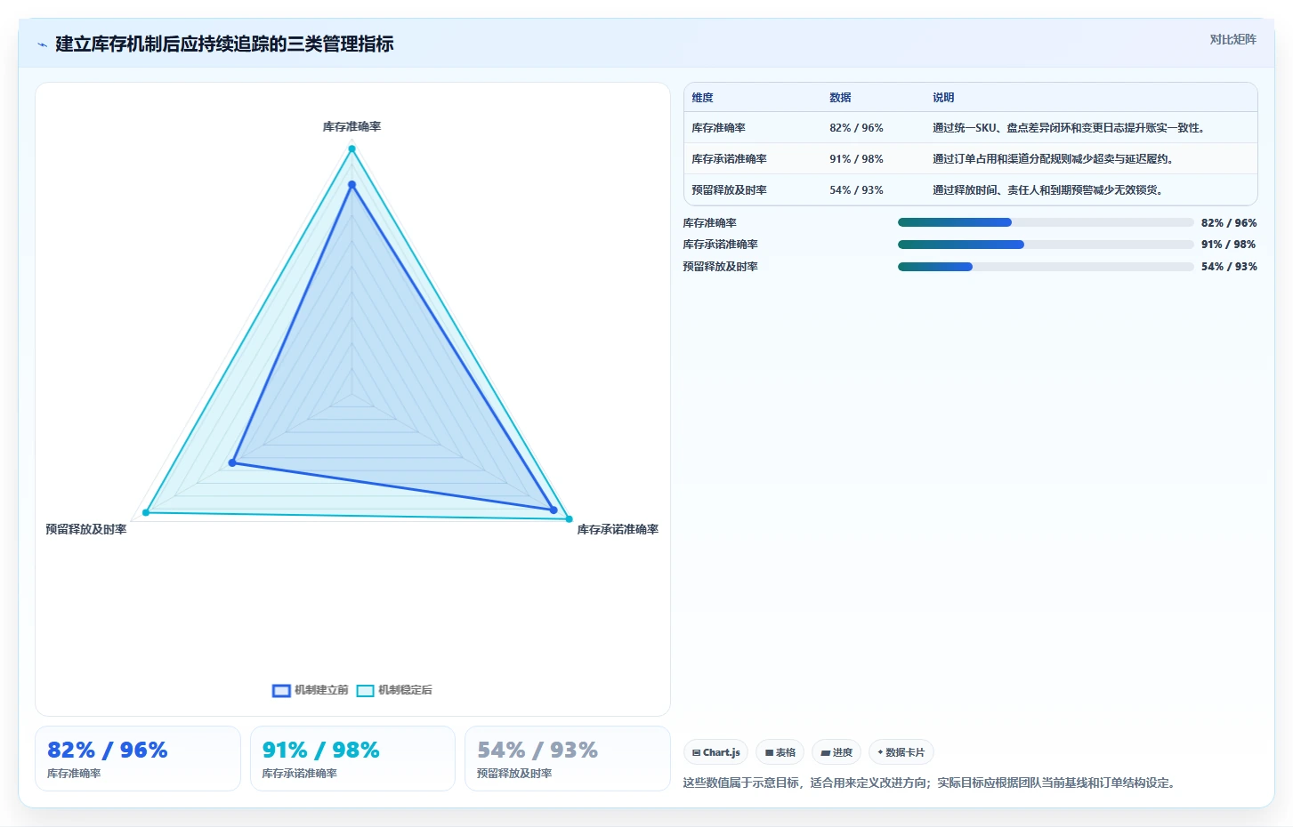Click the 库存承诺准确率 progress bar
The height and width of the screenshot is (827, 1293).
[x=1046, y=245]
